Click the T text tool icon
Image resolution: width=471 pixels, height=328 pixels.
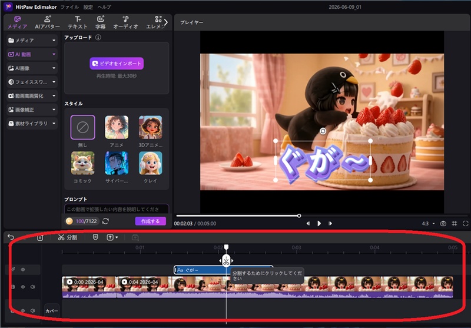[x=110, y=237]
